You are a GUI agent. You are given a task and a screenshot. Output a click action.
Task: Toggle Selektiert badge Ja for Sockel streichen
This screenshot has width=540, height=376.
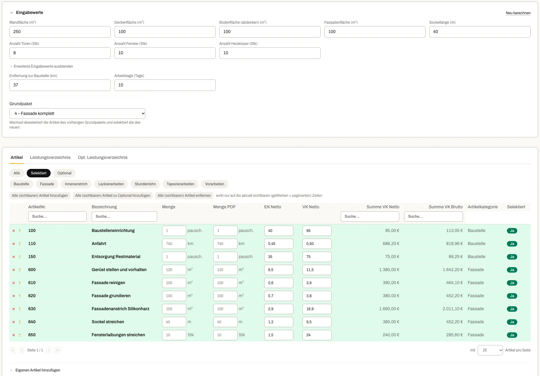coord(512,322)
